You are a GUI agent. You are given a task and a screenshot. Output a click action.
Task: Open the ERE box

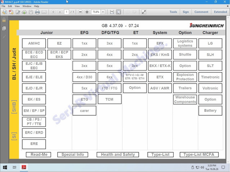coord(34,144)
